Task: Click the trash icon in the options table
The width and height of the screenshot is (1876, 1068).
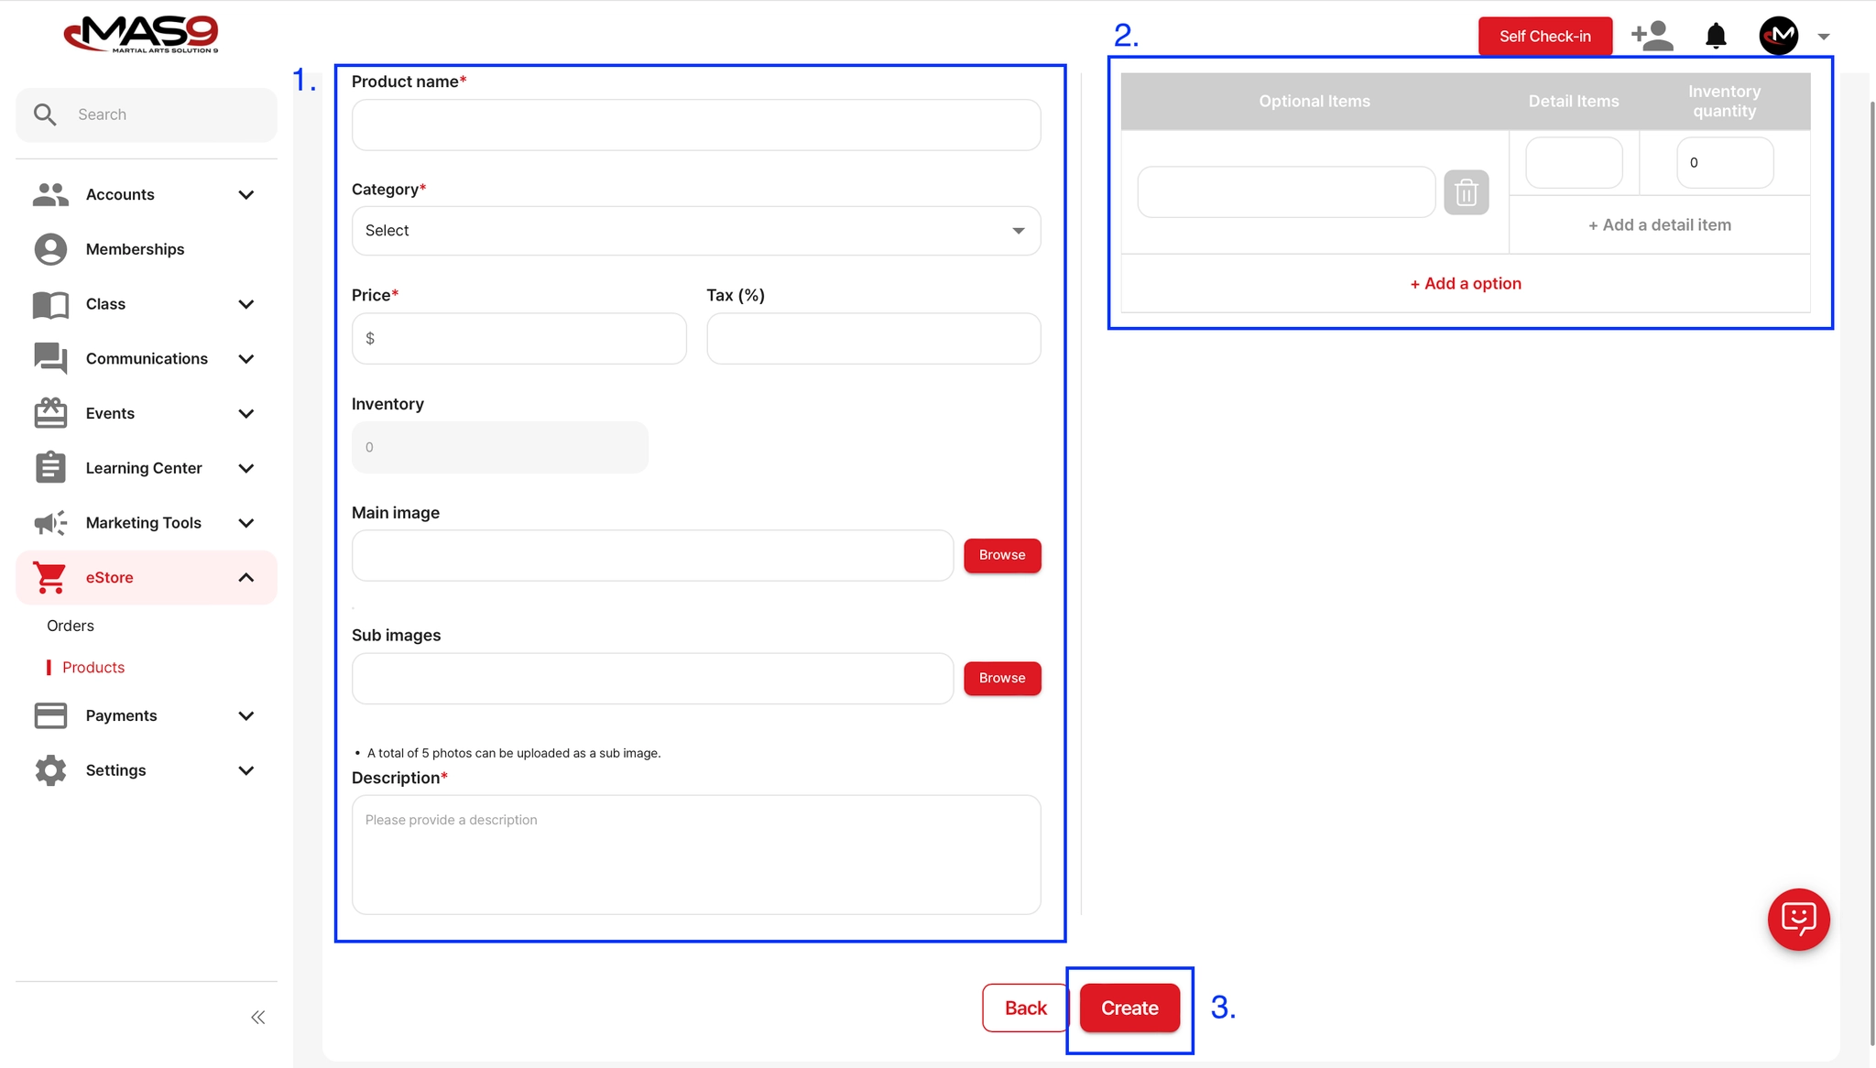Action: click(1466, 192)
